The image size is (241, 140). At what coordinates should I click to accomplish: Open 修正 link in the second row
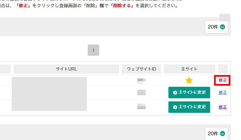point(223,93)
